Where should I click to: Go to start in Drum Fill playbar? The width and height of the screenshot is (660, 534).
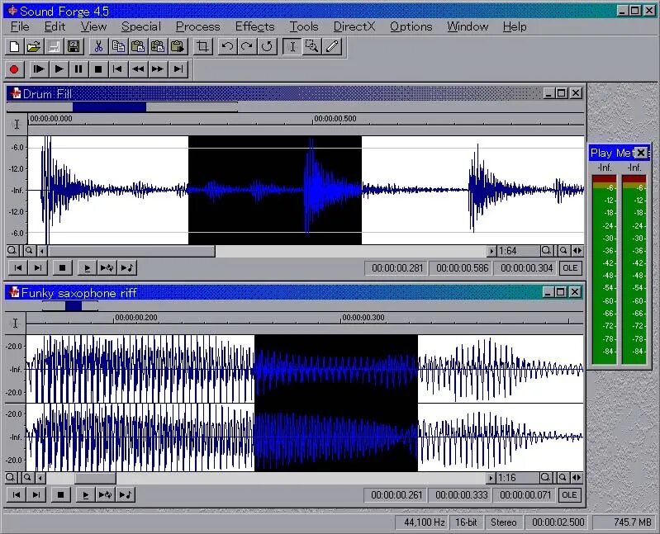click(18, 268)
